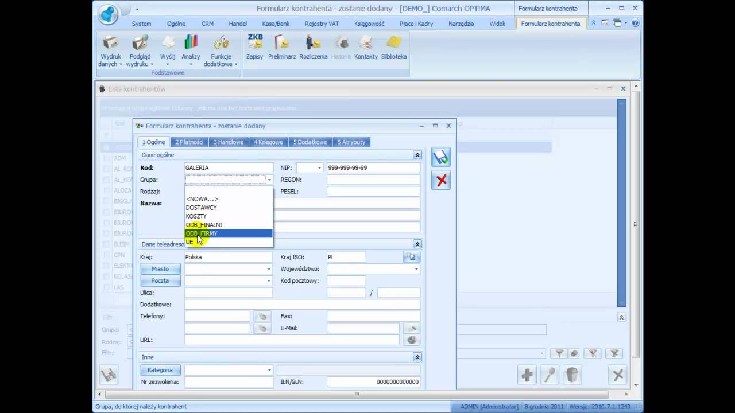This screenshot has width=735, height=413.
Task: Switch to the 3 Handlowe tab
Action: 229,142
